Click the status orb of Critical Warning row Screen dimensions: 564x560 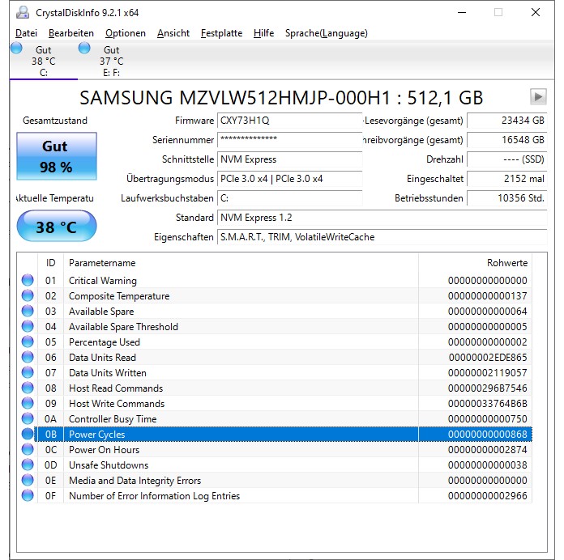point(28,280)
